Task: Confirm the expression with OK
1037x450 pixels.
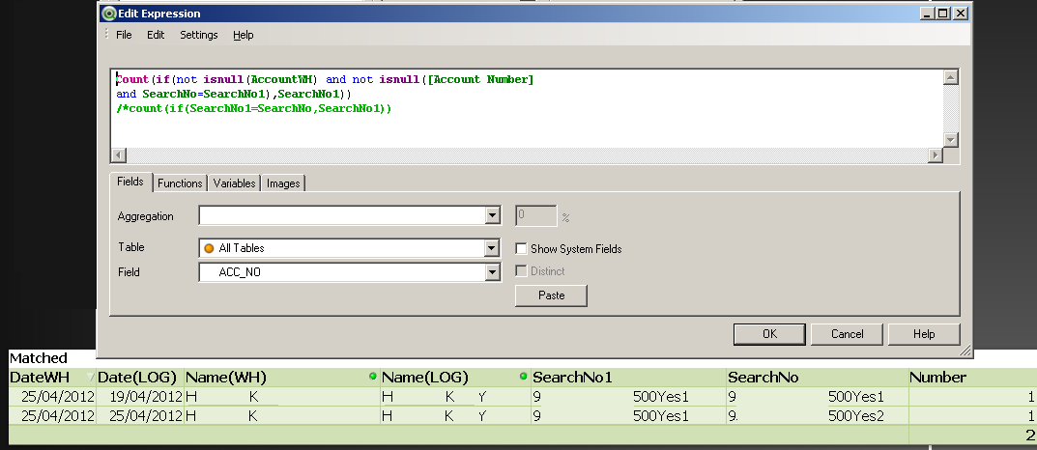Action: (769, 334)
